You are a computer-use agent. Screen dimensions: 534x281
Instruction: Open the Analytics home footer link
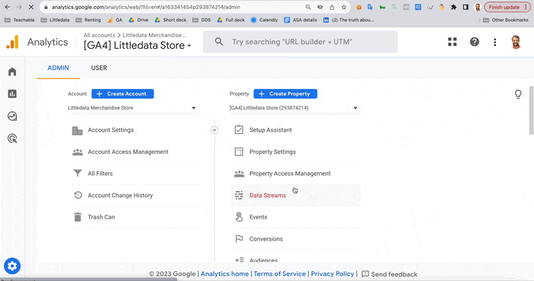pos(225,274)
